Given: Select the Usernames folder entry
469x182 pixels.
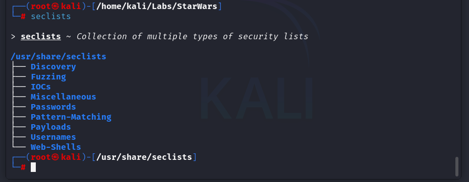Looking at the screenshot, I should 53,137.
